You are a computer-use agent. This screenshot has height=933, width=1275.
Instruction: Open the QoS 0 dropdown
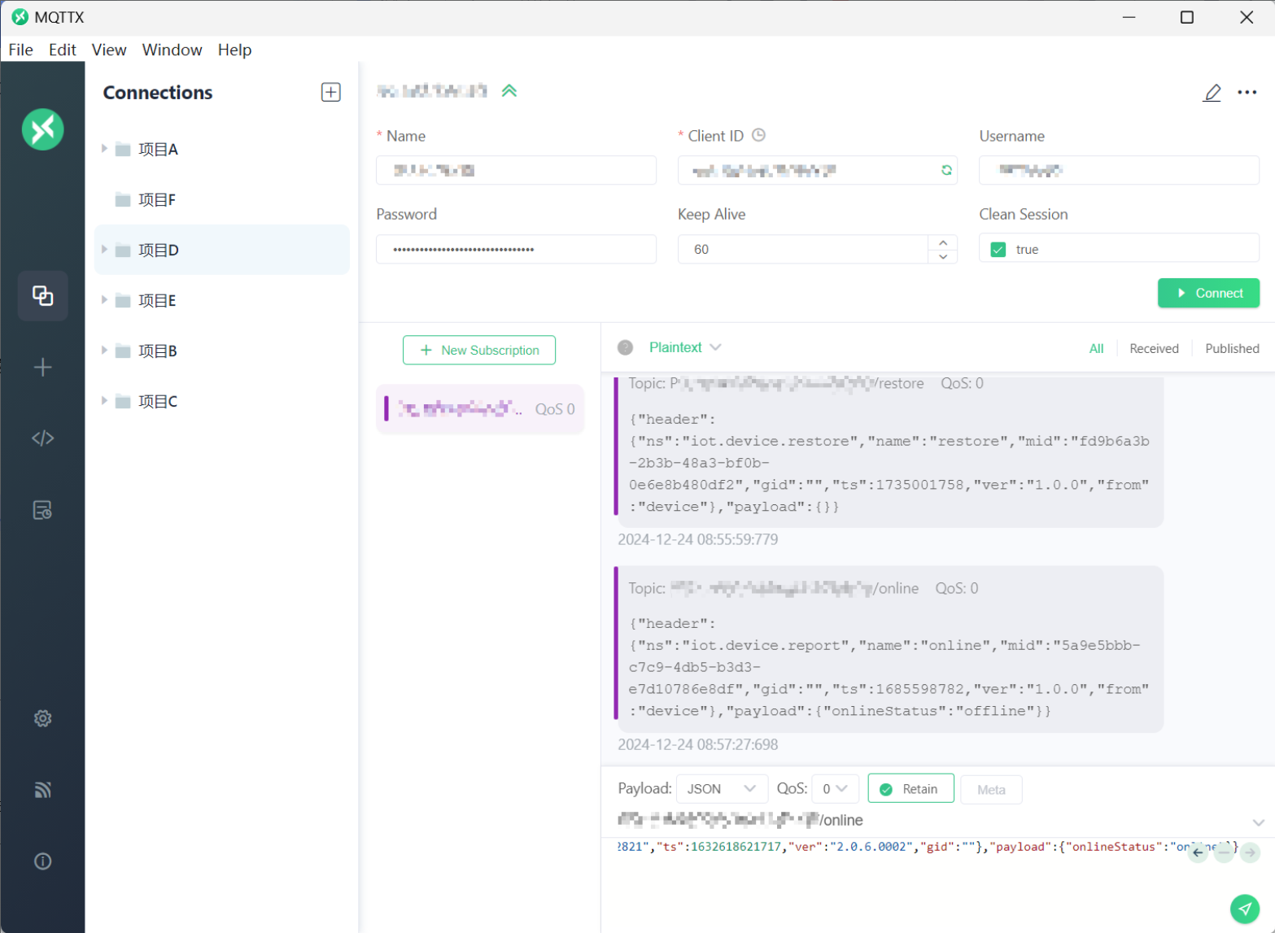click(835, 788)
